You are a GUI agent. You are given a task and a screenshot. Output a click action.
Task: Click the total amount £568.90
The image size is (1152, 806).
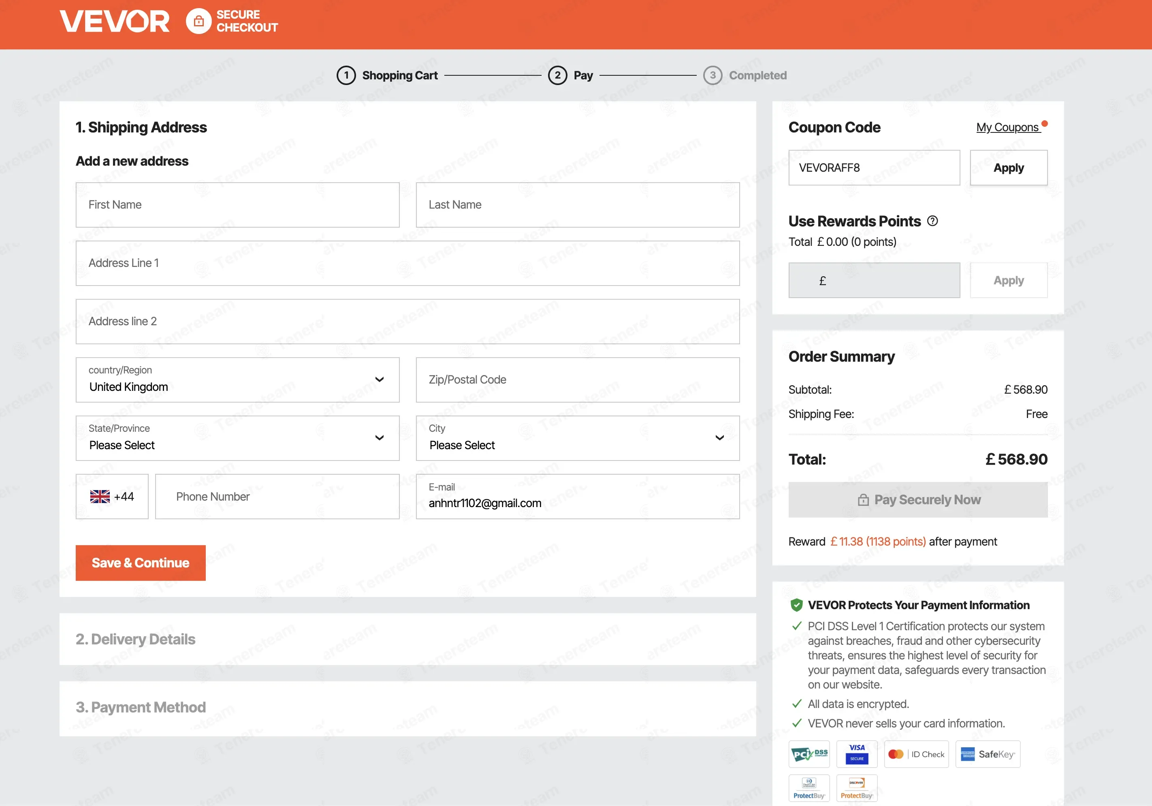tap(1017, 459)
